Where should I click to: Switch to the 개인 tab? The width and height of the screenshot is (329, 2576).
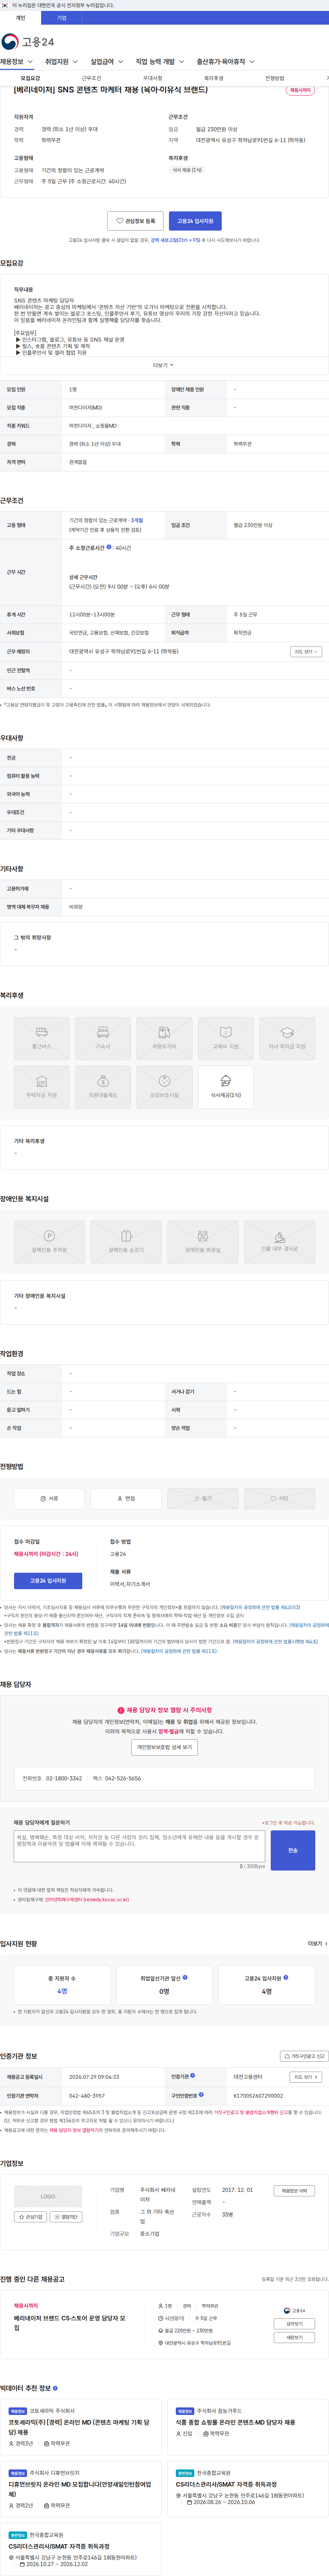coord(20,18)
